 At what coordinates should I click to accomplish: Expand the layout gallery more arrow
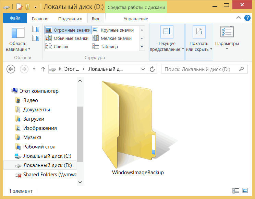142,46
